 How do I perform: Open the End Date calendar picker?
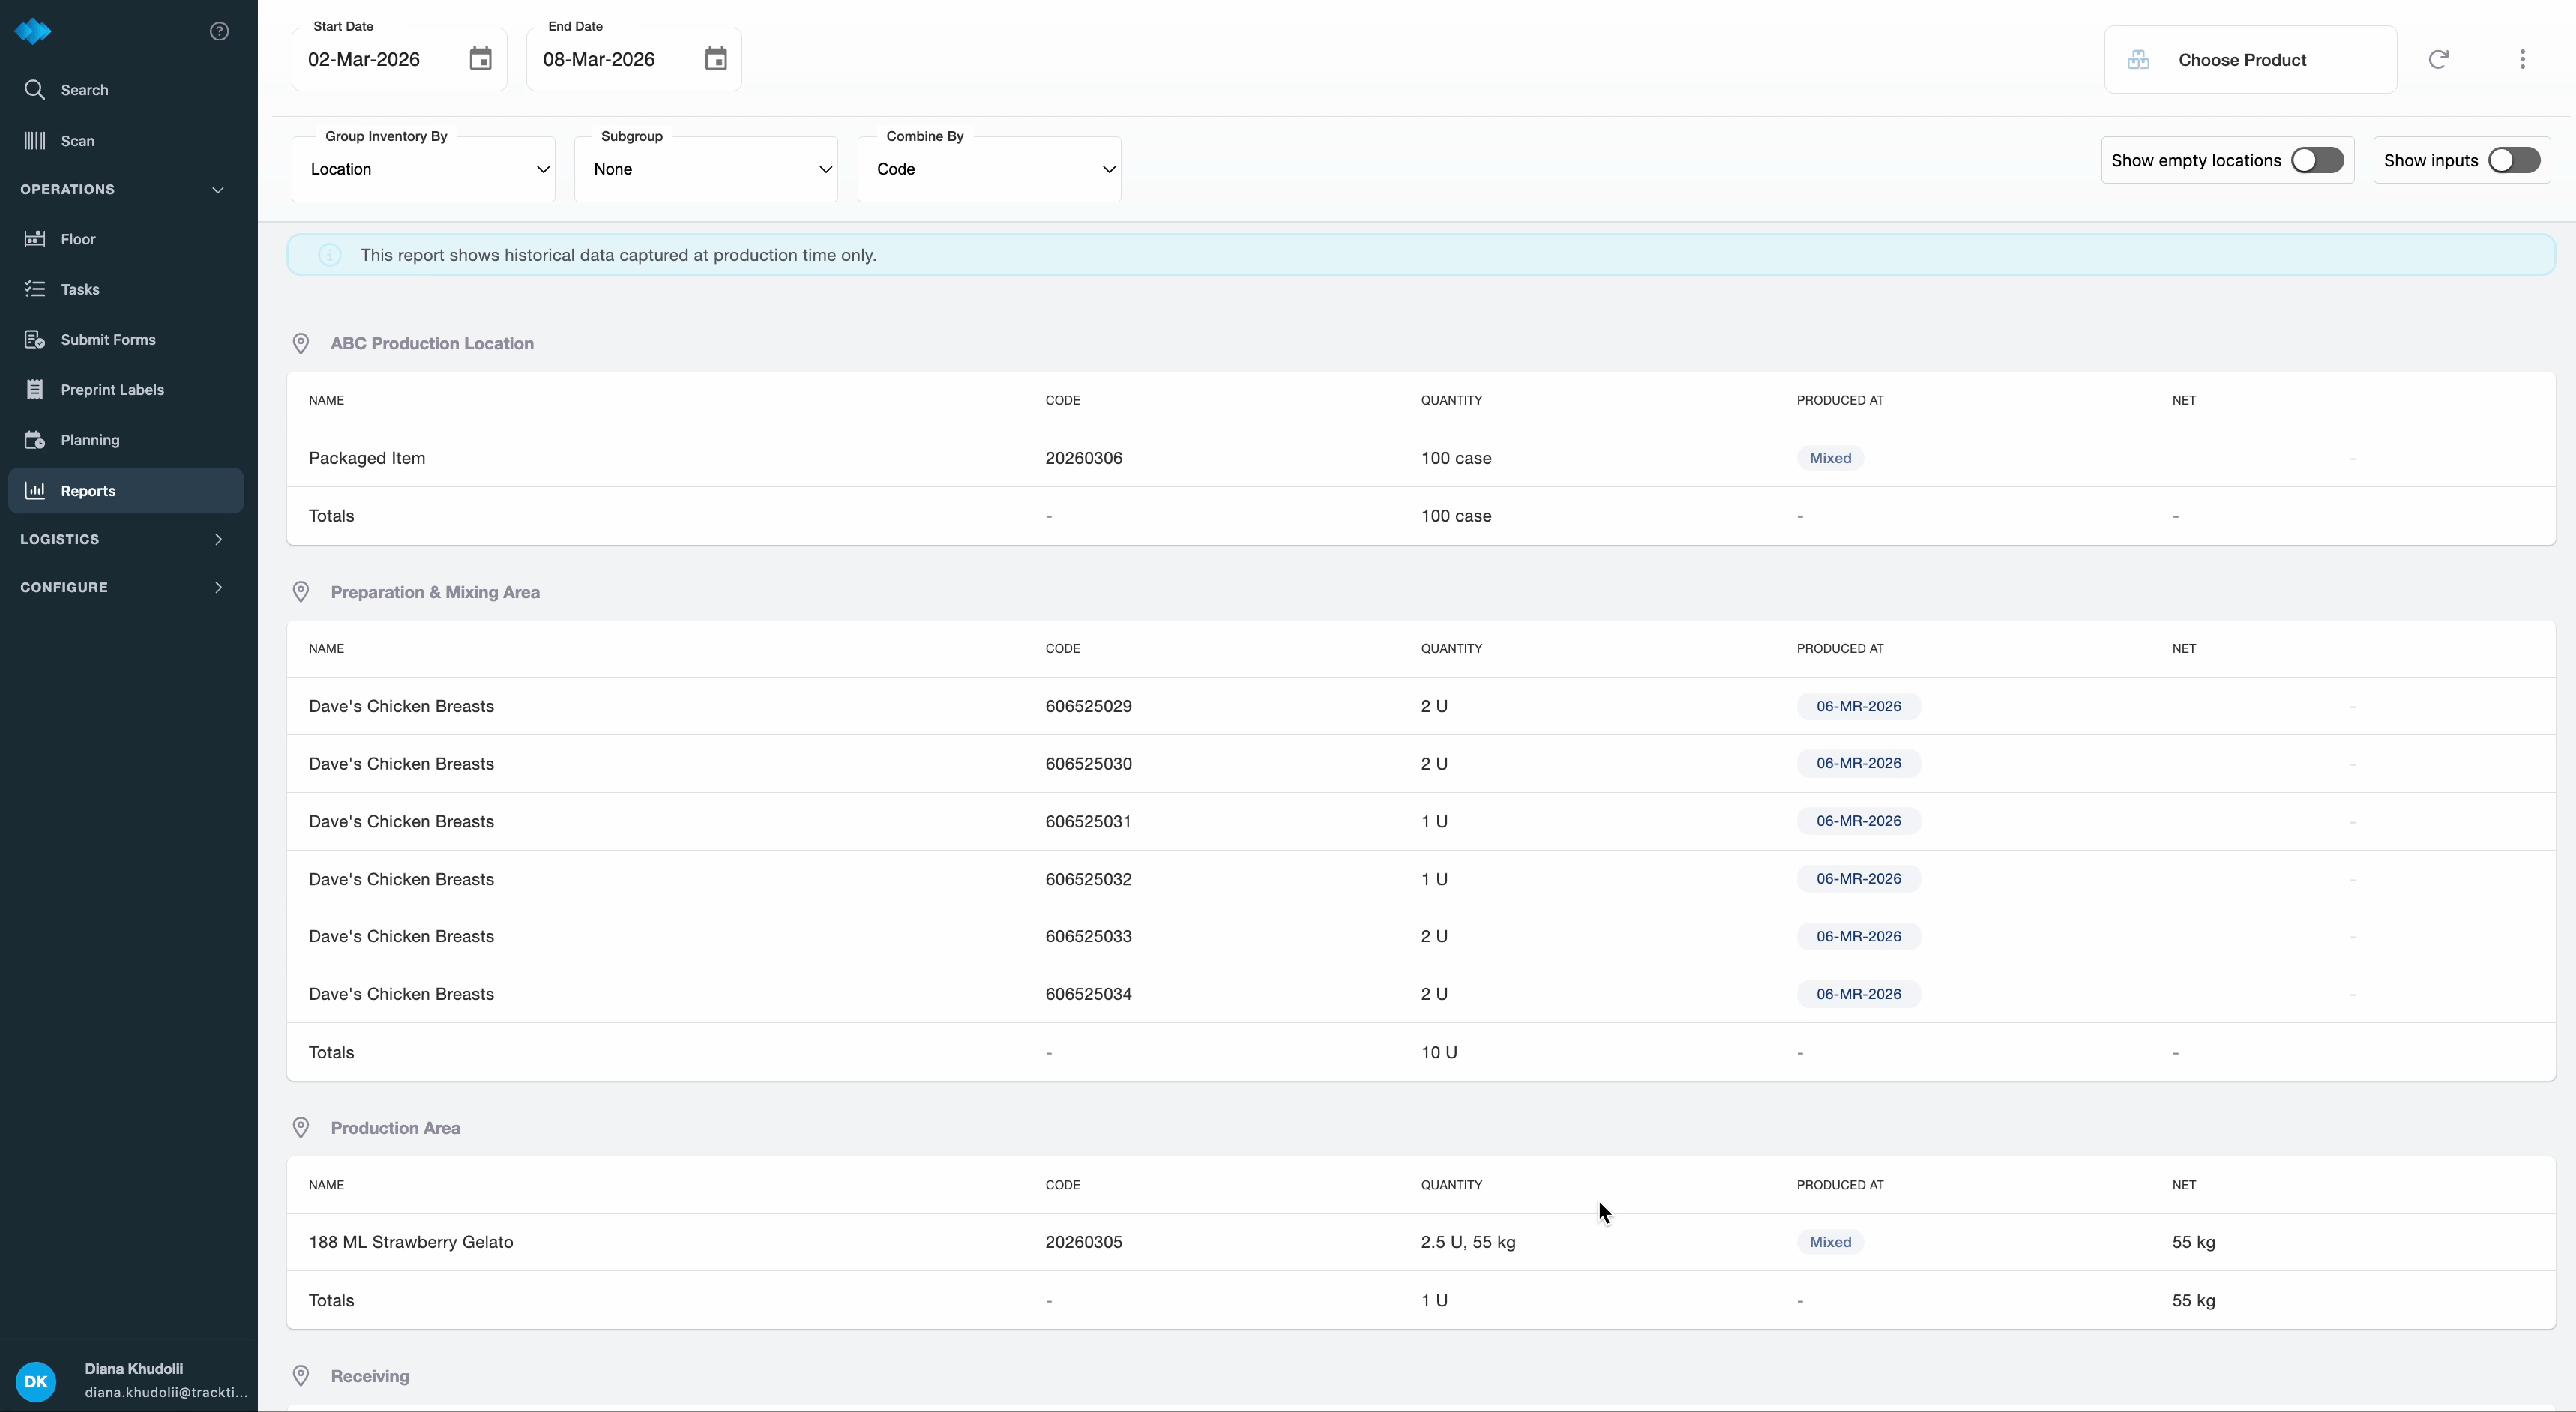point(715,59)
